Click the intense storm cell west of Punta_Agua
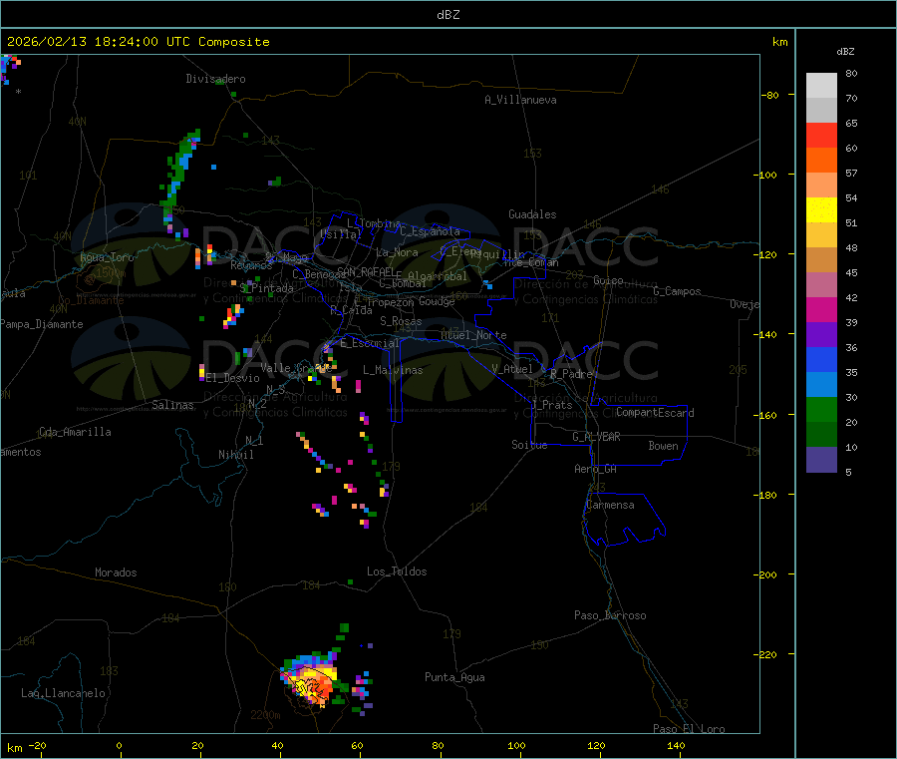The width and height of the screenshot is (897, 759). pos(311,681)
